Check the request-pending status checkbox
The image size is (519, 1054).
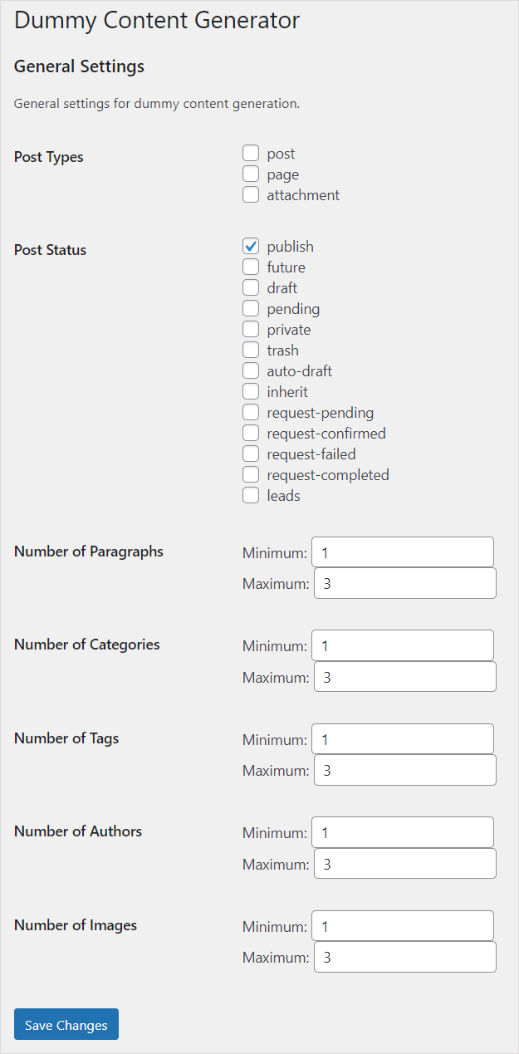pyautogui.click(x=251, y=412)
